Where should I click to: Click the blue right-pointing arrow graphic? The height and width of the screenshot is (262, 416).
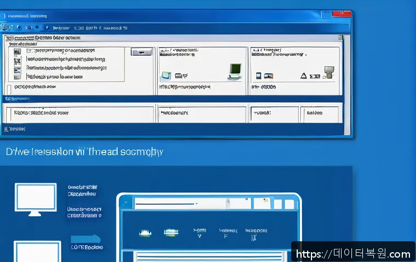(86, 239)
